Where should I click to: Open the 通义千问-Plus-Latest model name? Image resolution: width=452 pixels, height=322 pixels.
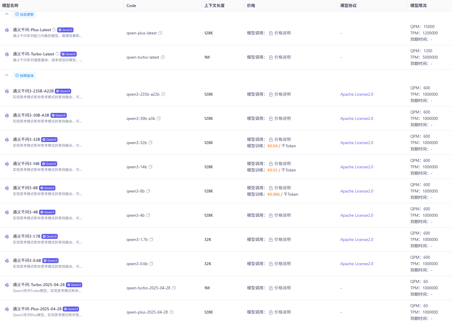point(32,30)
